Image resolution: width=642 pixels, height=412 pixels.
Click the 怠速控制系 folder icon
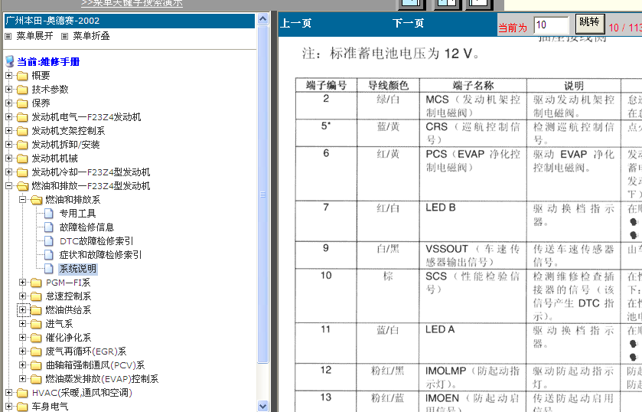pyautogui.click(x=37, y=296)
